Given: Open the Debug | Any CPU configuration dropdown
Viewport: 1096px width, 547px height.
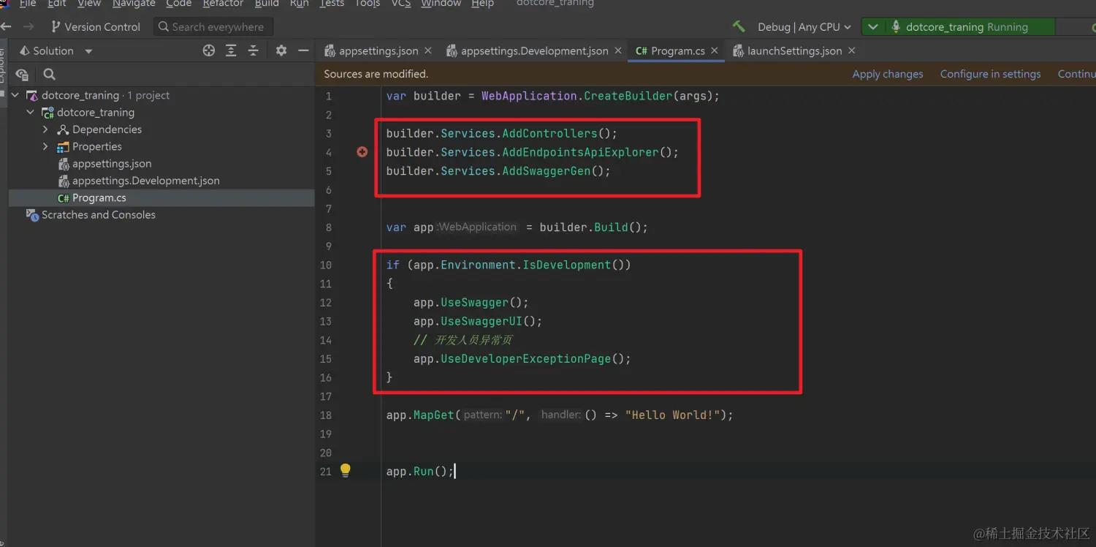Looking at the screenshot, I should (804, 26).
